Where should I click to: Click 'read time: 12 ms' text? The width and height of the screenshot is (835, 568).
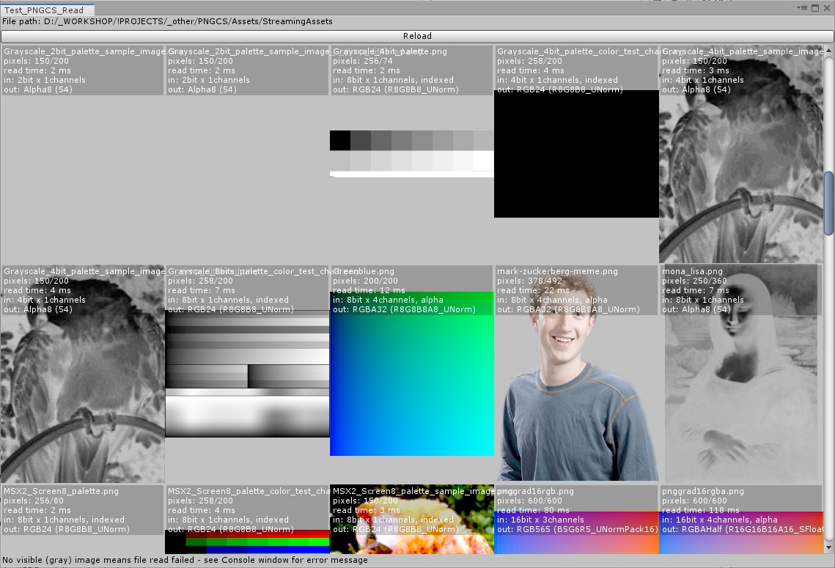(369, 291)
